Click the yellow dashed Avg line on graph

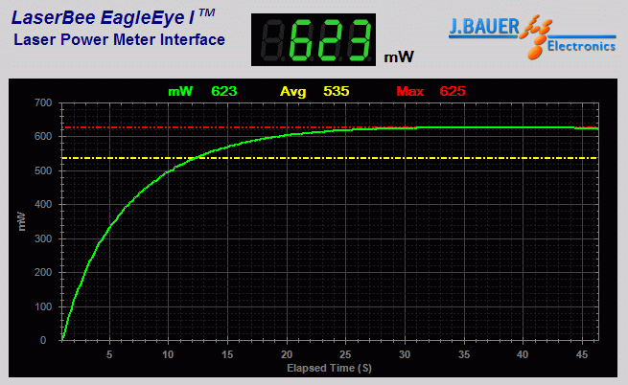point(330,158)
